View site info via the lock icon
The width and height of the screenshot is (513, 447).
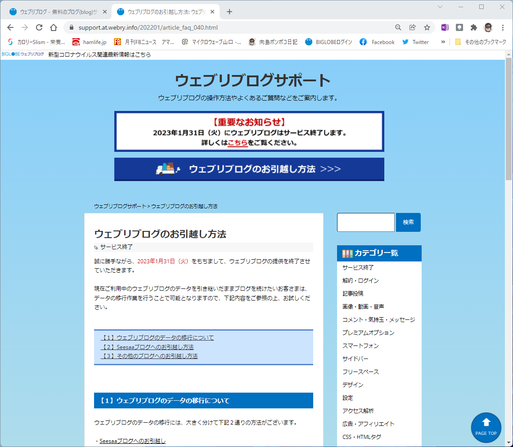[x=71, y=27]
